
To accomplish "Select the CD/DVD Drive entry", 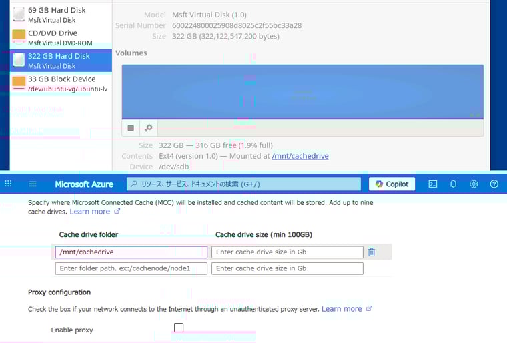I will pyautogui.click(x=61, y=38).
